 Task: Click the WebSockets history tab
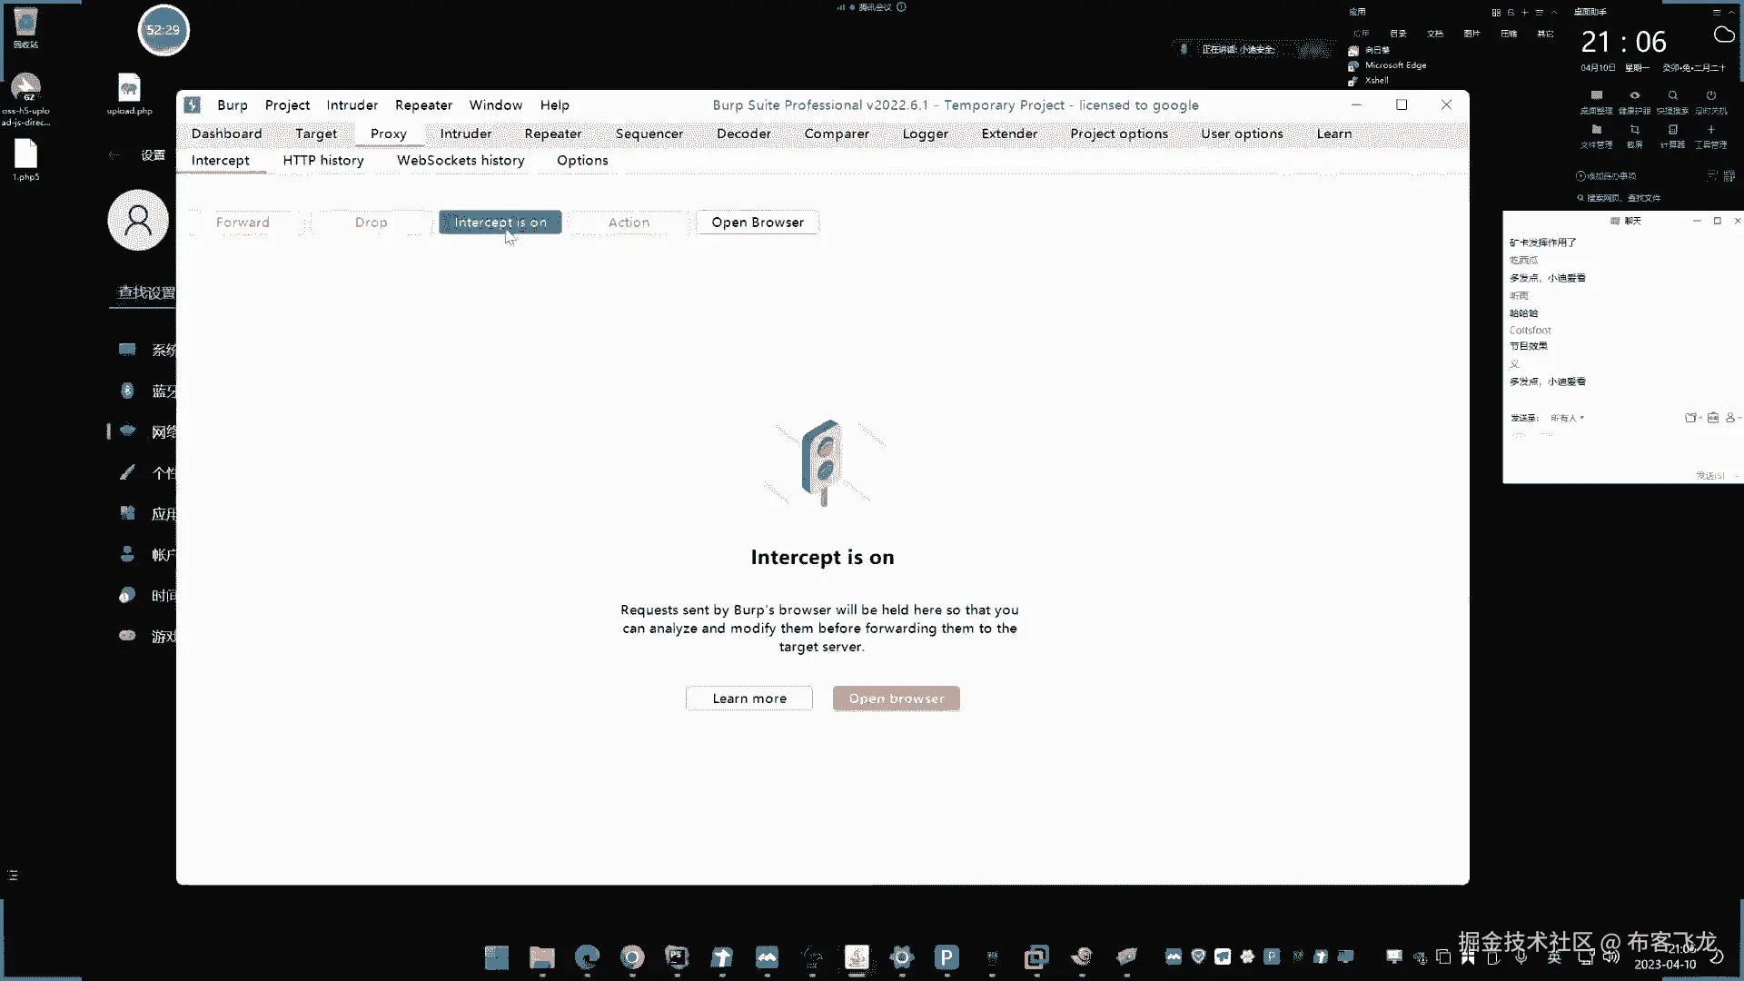pos(460,161)
